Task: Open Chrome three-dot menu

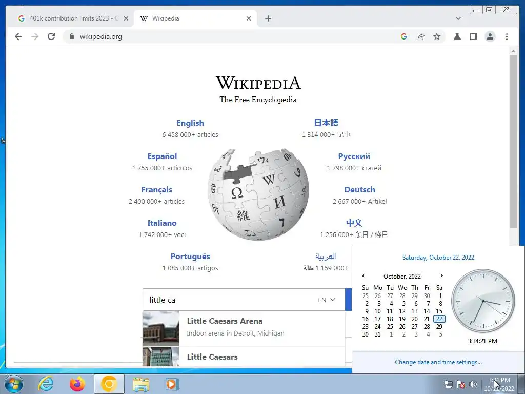Action: pos(507,36)
